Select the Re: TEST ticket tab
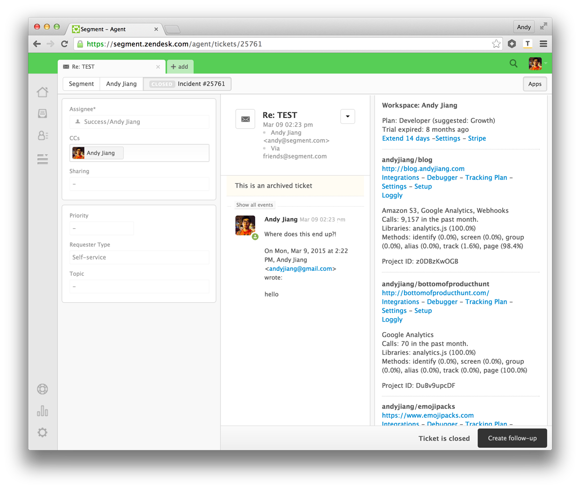Image resolution: width=580 pixels, height=489 pixels. tap(111, 67)
